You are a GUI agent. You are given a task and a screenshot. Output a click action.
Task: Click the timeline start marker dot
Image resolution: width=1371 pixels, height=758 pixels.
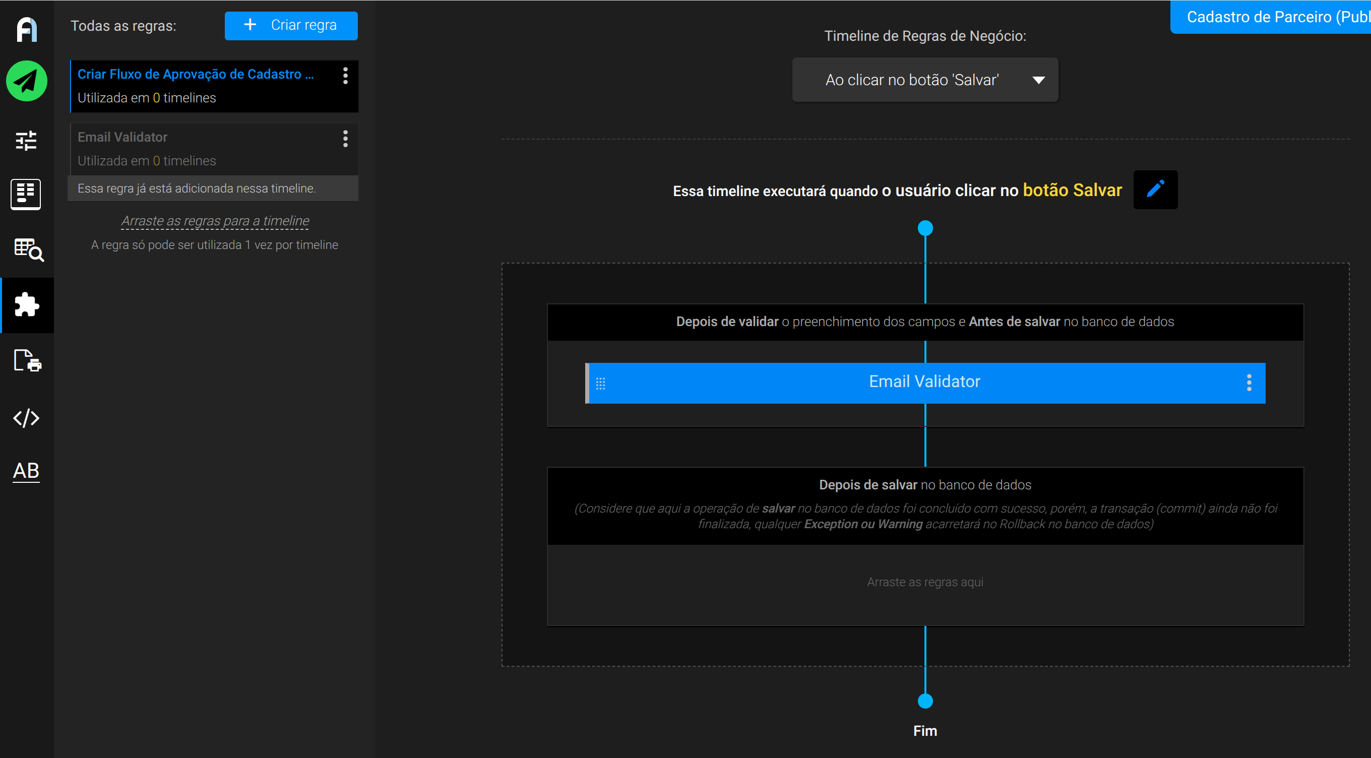tap(925, 228)
